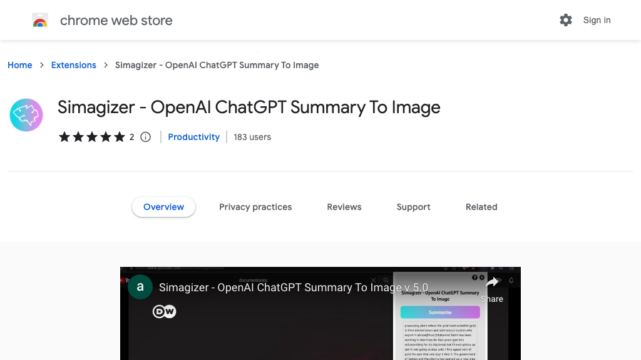The height and width of the screenshot is (360, 641).
Task: Switch to the Related tab
Action: pos(481,207)
